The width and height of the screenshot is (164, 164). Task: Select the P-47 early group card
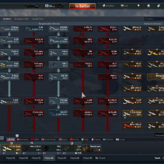34,65
